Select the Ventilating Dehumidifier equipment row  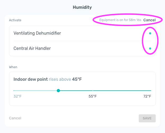(x=82, y=33)
